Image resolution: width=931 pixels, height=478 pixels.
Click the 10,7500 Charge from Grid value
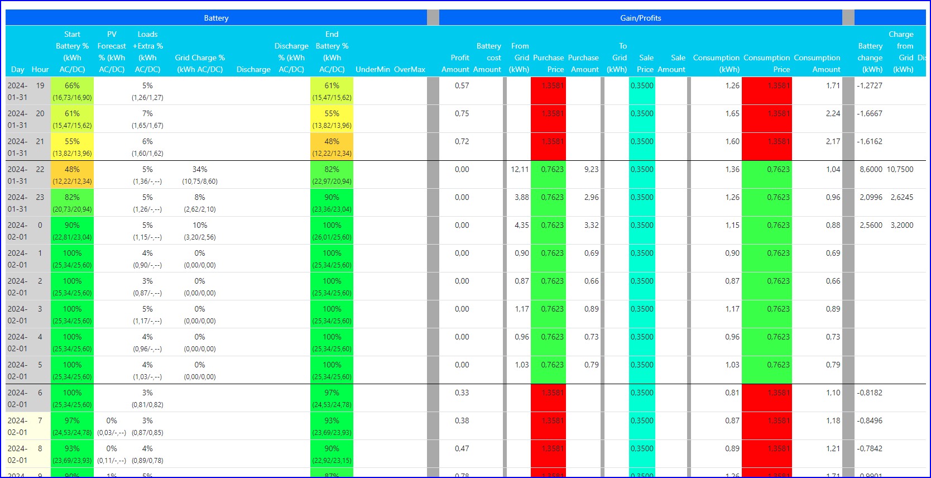[x=900, y=169]
